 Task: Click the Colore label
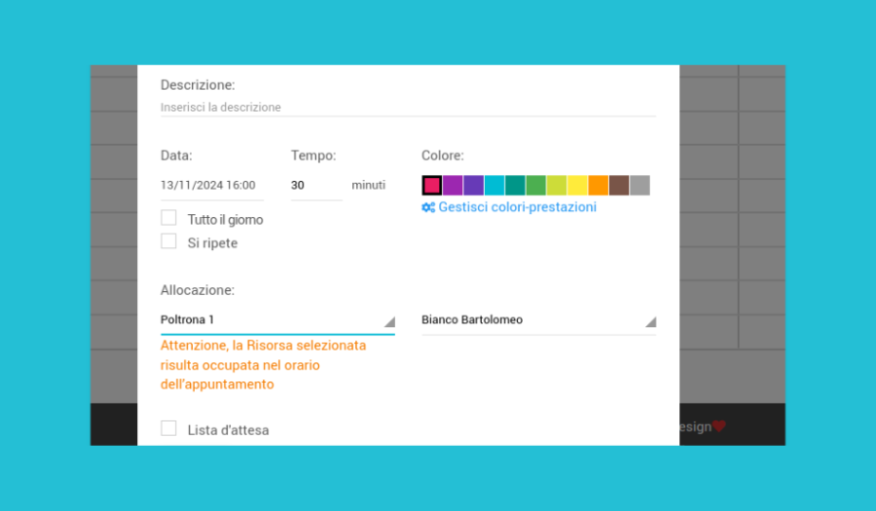click(x=443, y=156)
